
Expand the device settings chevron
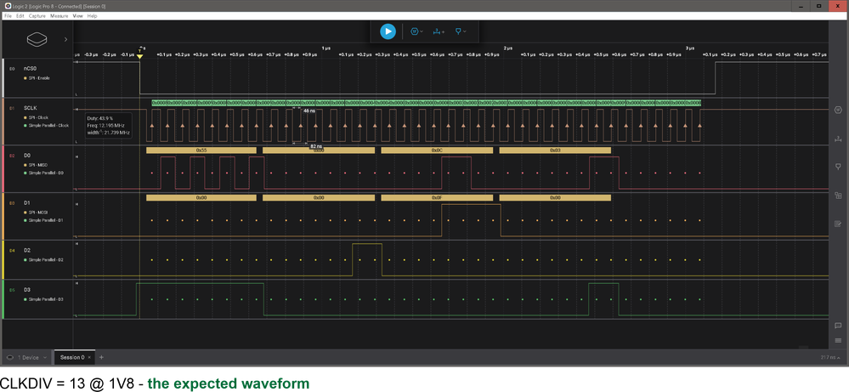[65, 39]
